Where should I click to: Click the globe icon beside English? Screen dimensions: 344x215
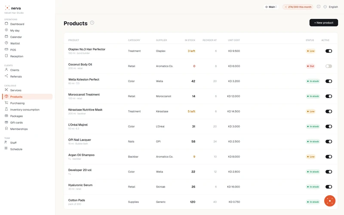point(325,7)
